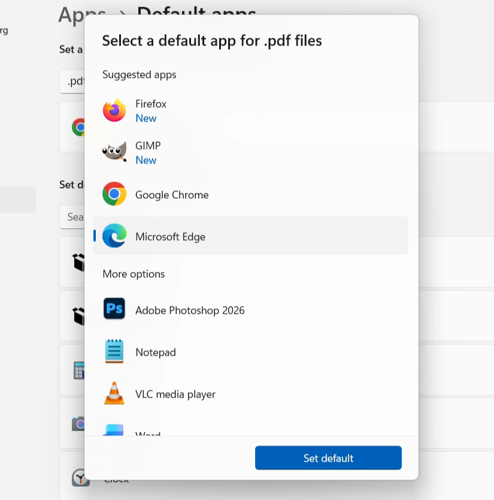
Task: Pick the Google Chrome icon in dialog
Action: 114,194
